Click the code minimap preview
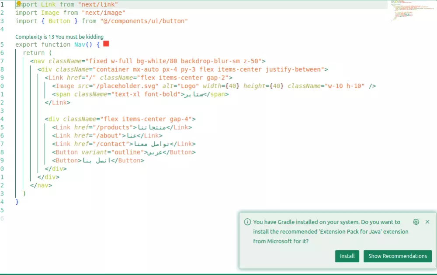 [412, 10]
